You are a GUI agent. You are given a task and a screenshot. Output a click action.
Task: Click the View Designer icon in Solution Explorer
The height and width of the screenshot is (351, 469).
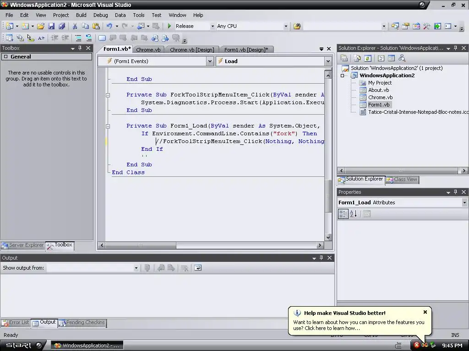pyautogui.click(x=391, y=58)
